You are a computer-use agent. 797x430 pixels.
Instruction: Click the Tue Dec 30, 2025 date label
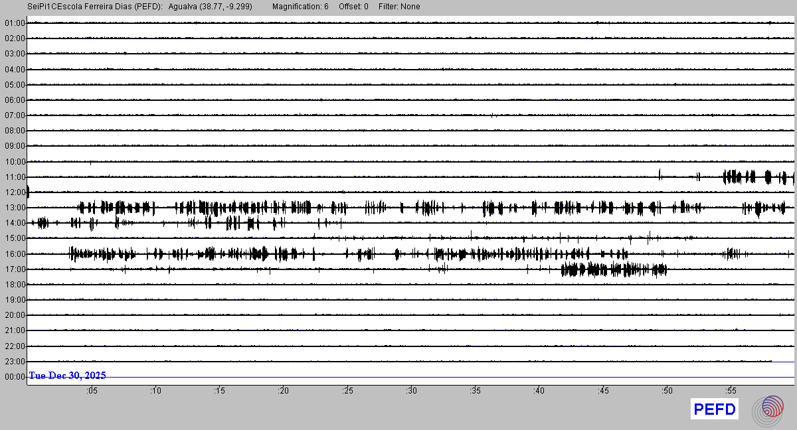(x=67, y=376)
